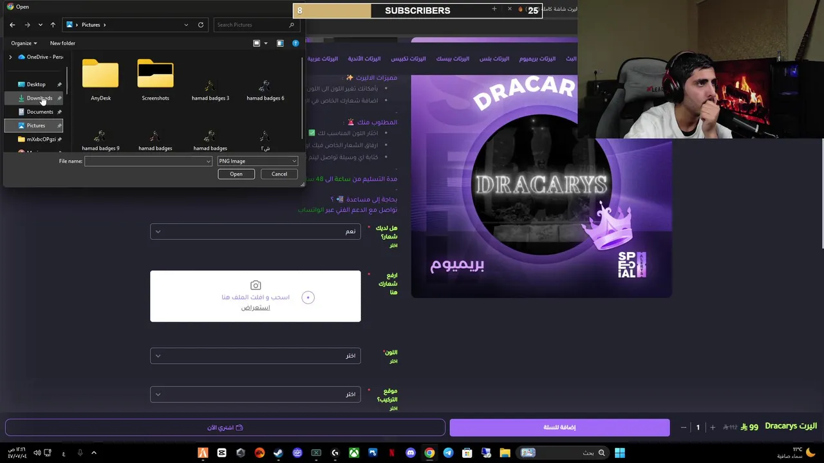Expand the File name history dropdown

pos(208,161)
